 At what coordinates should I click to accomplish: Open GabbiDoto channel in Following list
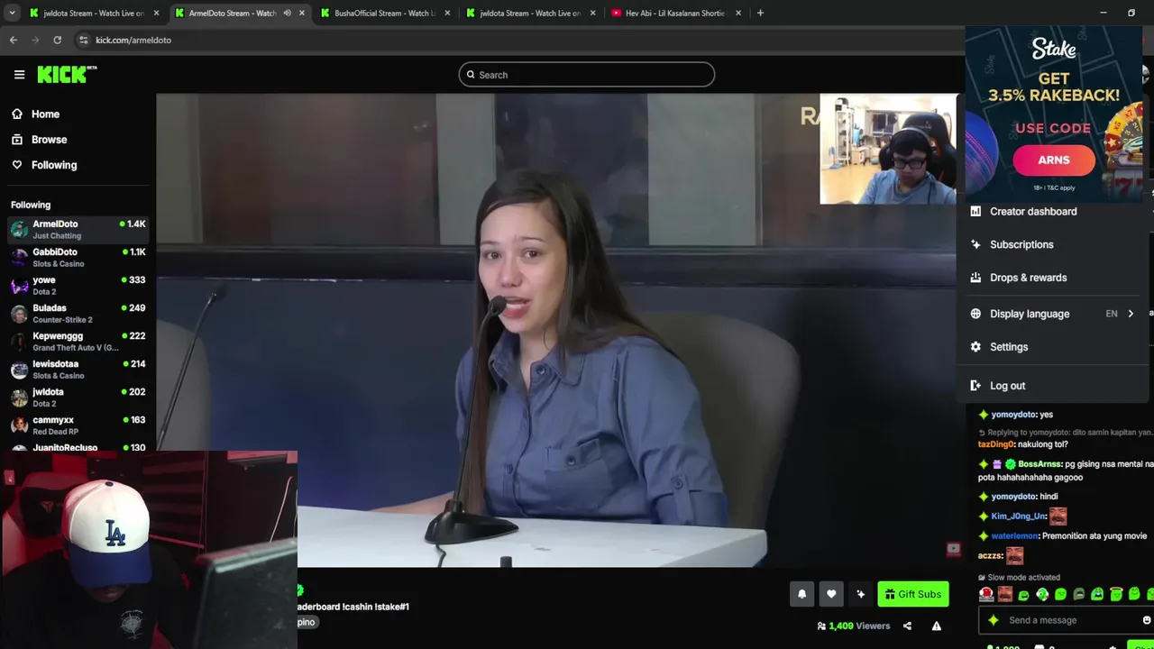coord(78,258)
